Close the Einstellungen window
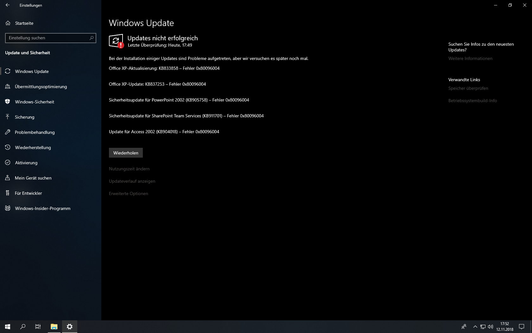Image resolution: width=532 pixels, height=333 pixels. click(x=525, y=5)
